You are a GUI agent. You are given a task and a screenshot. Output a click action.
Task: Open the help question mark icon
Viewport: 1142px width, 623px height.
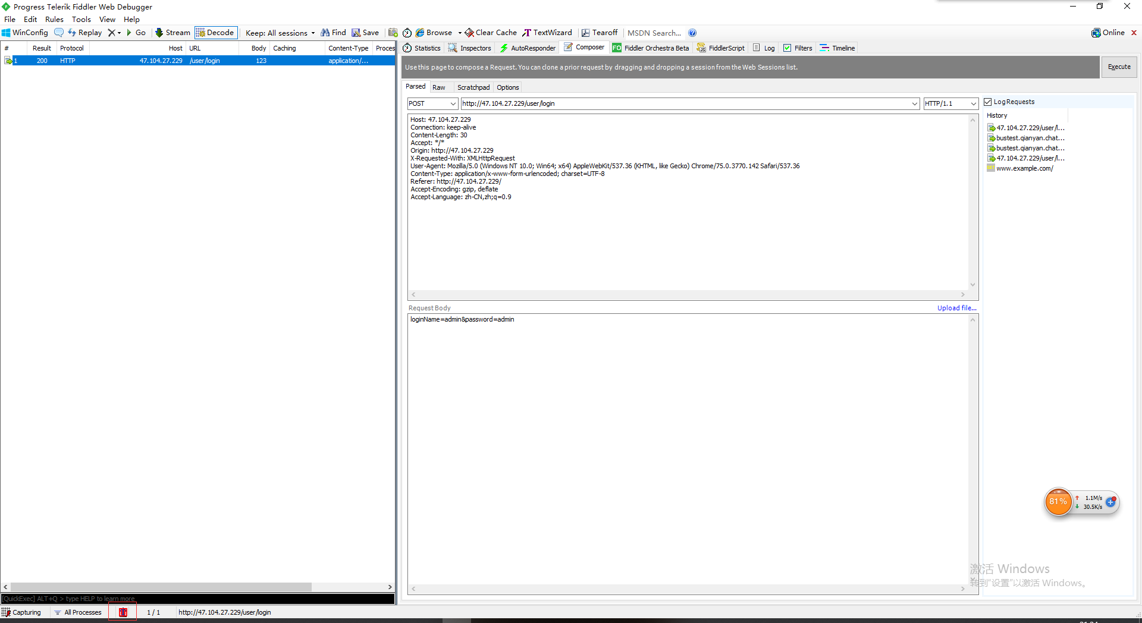click(x=692, y=33)
